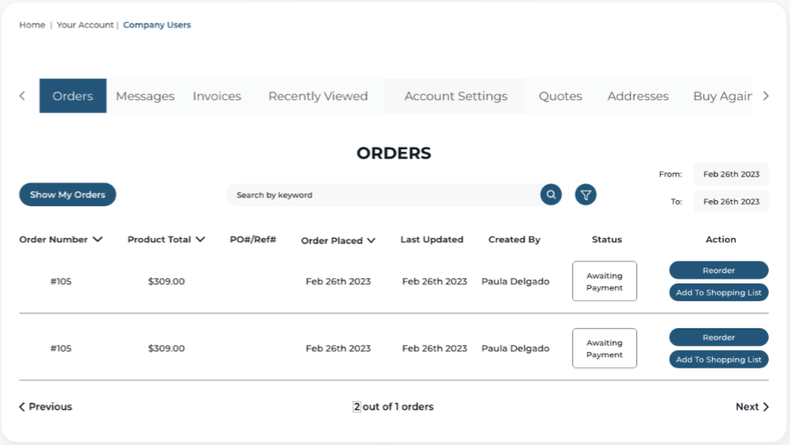Open the To date field
The image size is (790, 445).
tap(730, 202)
